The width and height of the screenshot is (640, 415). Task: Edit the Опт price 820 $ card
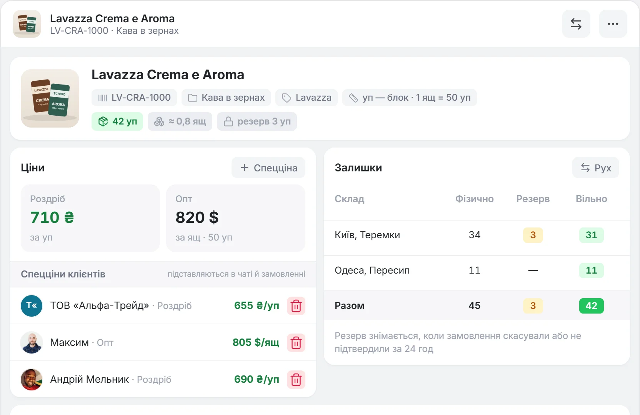point(236,218)
